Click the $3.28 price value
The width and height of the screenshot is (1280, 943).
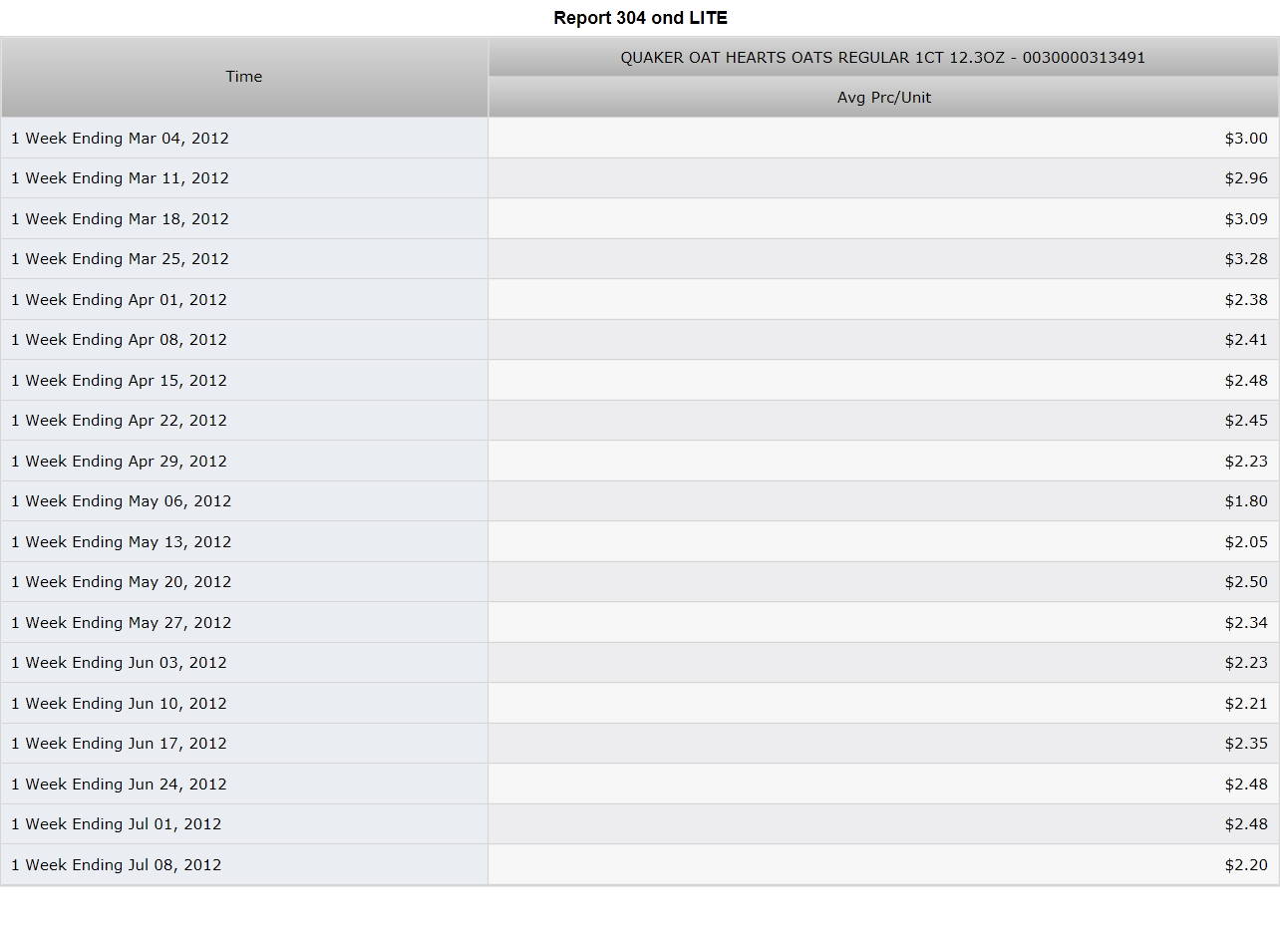(x=1246, y=259)
